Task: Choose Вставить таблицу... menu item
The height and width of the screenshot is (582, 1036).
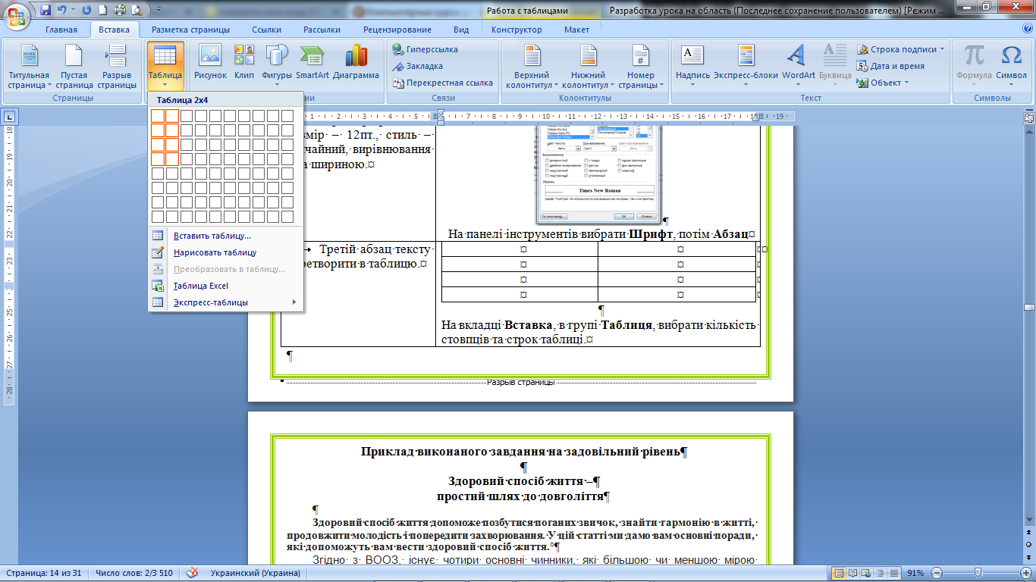Action: (226, 236)
